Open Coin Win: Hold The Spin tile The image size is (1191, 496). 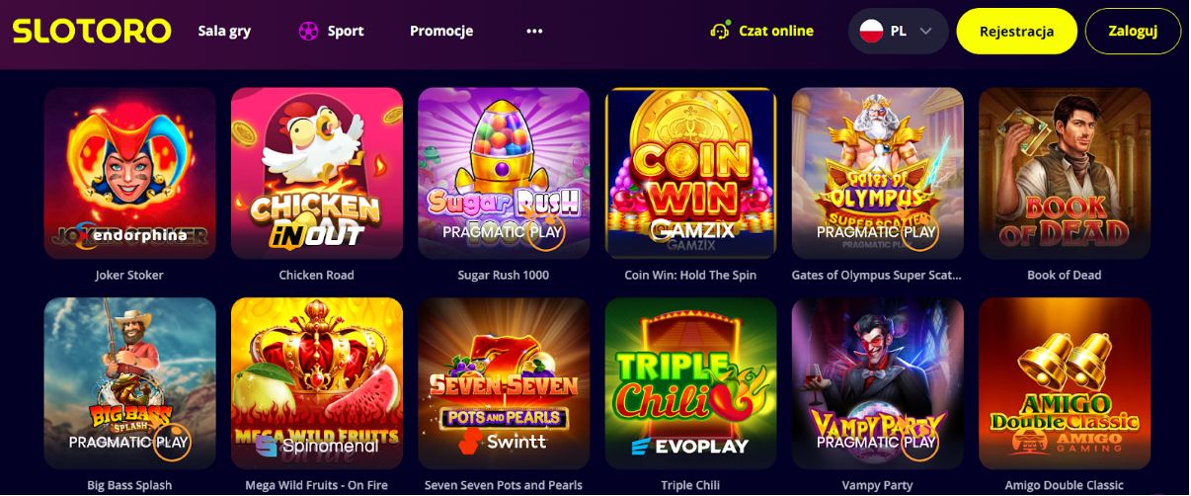click(x=690, y=173)
